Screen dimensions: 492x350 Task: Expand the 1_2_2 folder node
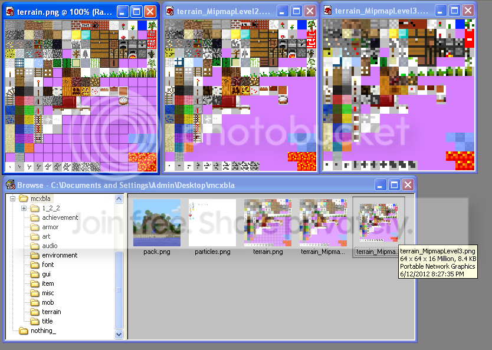coord(24,208)
